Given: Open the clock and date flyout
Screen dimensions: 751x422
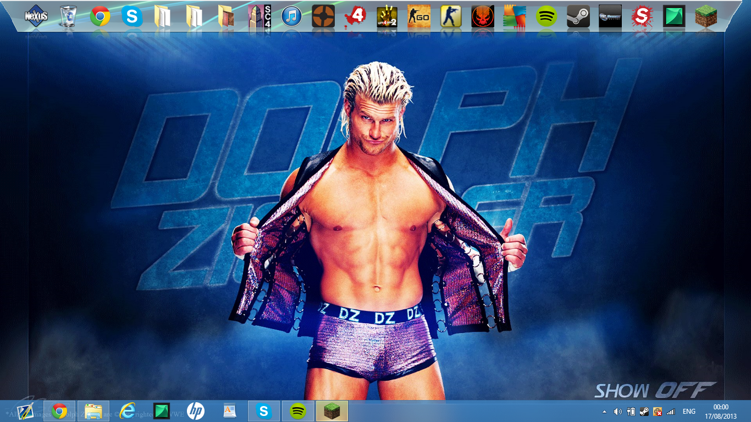Looking at the screenshot, I should (x=720, y=412).
